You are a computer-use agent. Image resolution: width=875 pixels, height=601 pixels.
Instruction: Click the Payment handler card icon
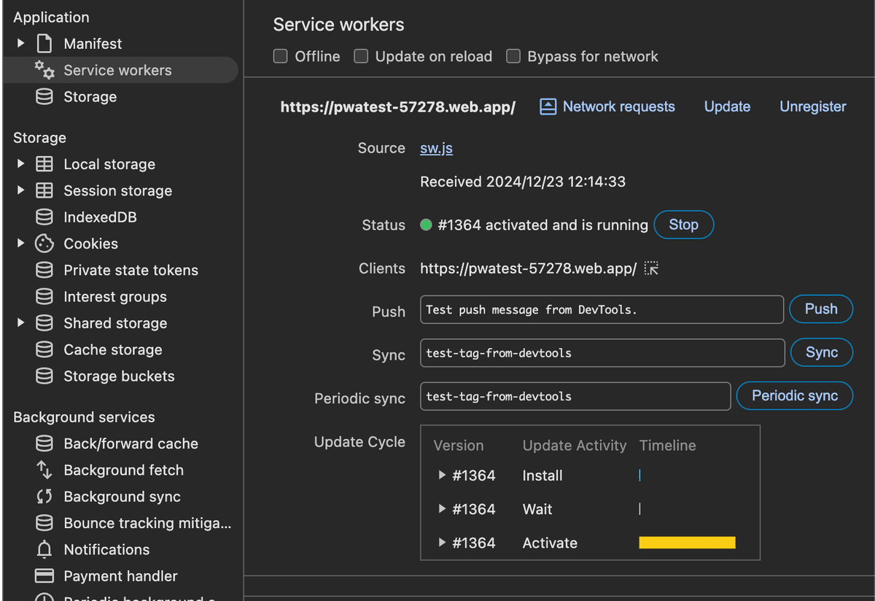[x=44, y=576]
